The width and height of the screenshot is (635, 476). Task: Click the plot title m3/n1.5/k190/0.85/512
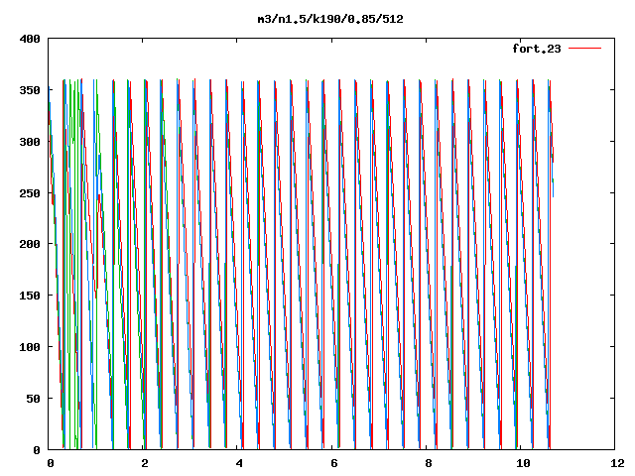coord(330,19)
